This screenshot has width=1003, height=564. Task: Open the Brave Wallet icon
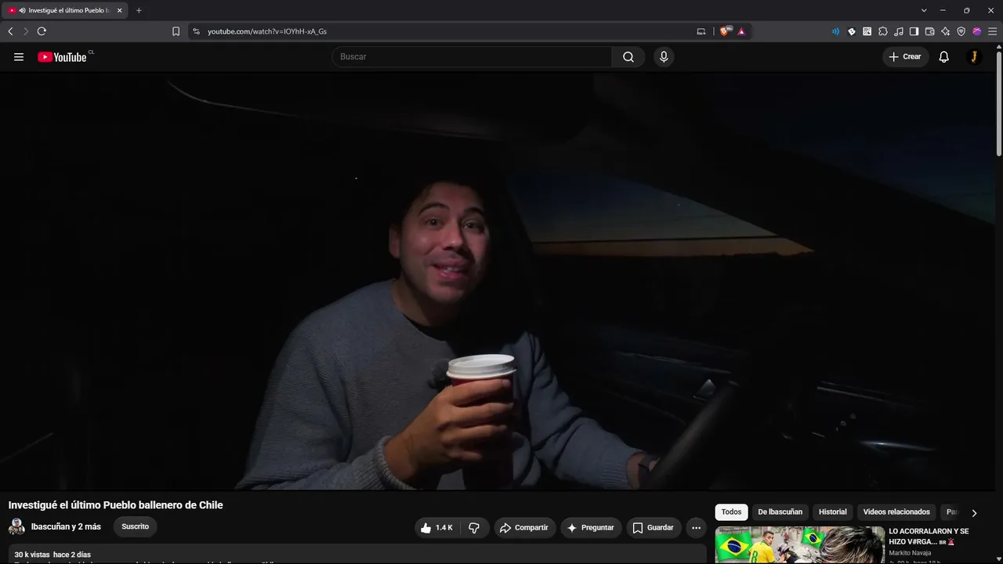click(930, 31)
